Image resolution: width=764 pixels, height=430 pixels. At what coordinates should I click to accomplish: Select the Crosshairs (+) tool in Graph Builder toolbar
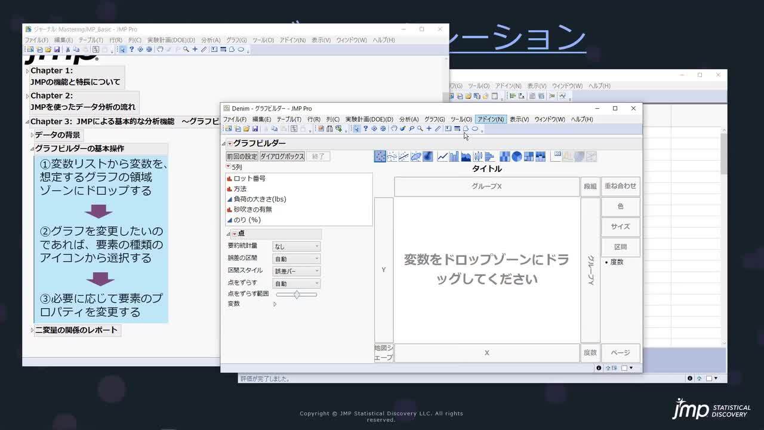[x=429, y=128]
